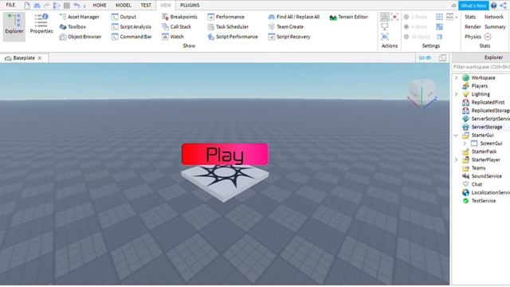Open the Task Scheduler
Screen dimensions: 510x287
tap(228, 26)
